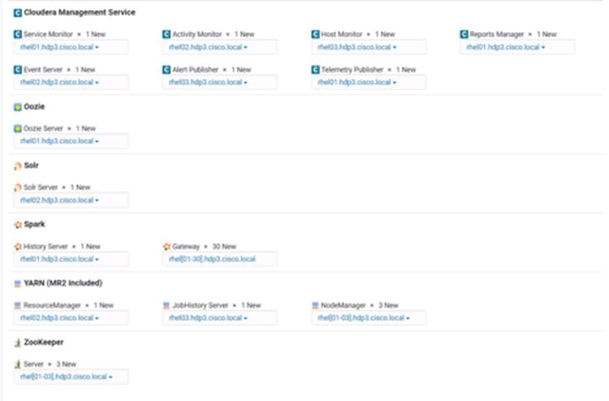Click the Host Monitor role icon
The image size is (609, 401).
tap(315, 34)
